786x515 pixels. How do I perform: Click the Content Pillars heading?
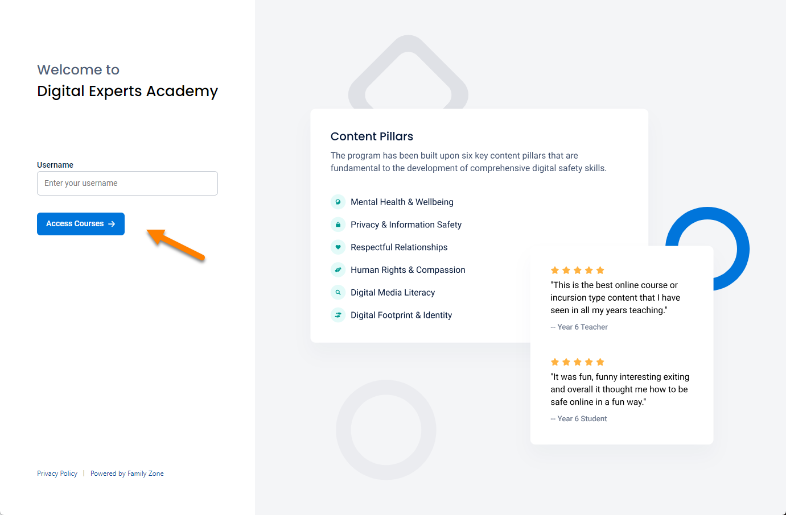pos(372,136)
